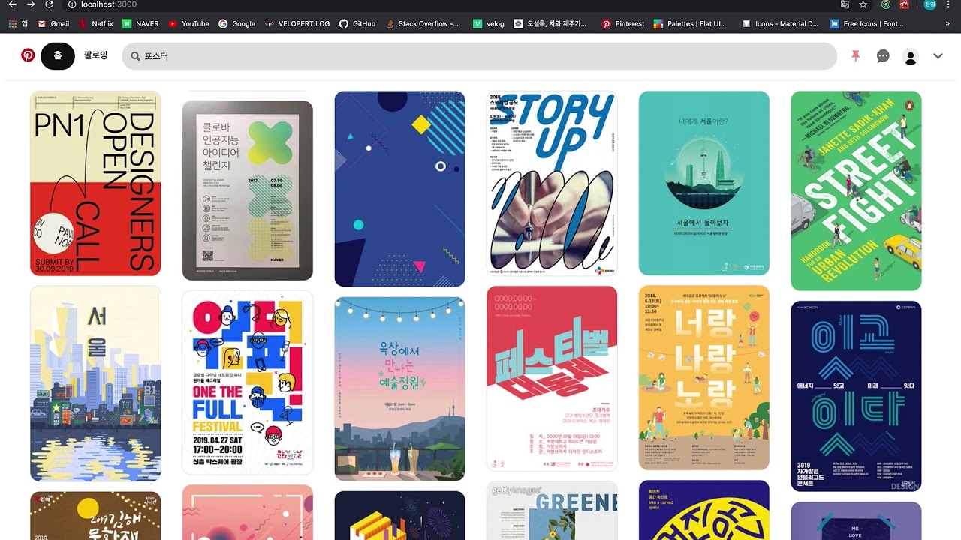This screenshot has width=961, height=540.
Task: Reload the page with the browser refresh icon
Action: (x=50, y=4)
